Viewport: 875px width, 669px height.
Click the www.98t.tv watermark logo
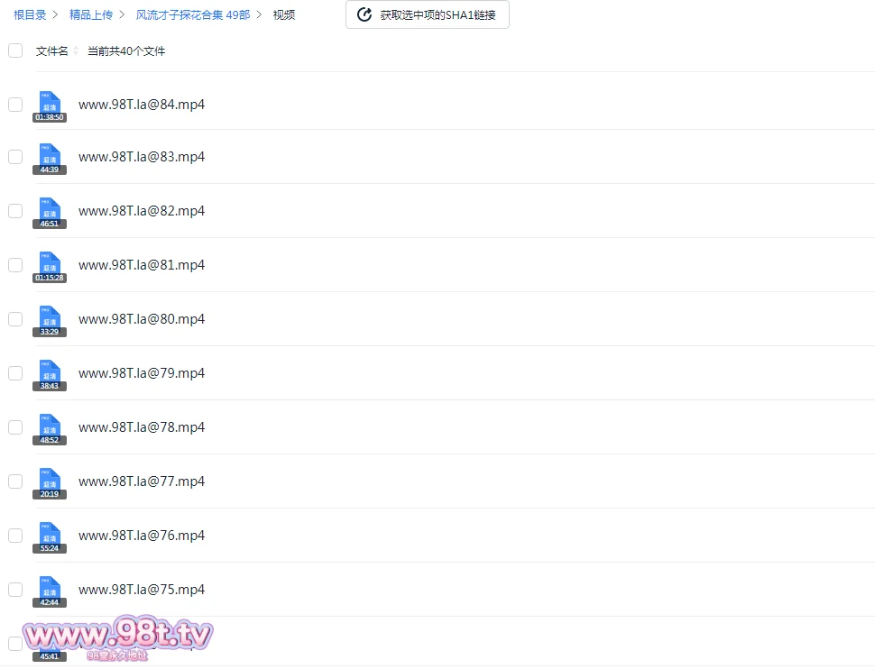pyautogui.click(x=118, y=637)
